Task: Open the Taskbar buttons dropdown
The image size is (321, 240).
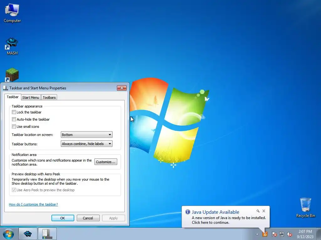Action: coord(87,144)
